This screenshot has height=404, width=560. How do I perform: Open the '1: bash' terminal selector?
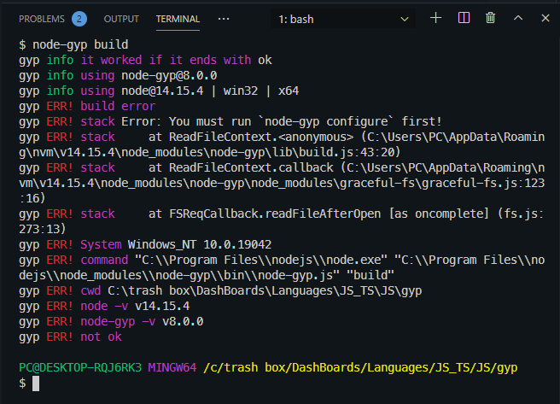click(x=343, y=19)
